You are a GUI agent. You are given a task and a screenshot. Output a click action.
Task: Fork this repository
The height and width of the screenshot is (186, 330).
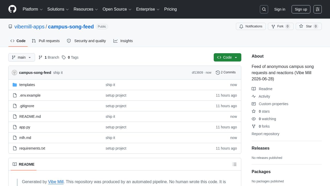click(x=281, y=26)
